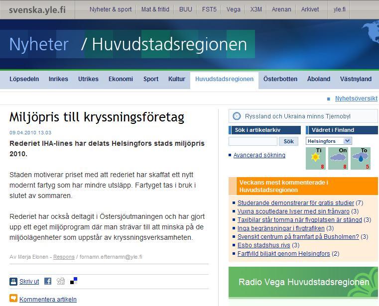Open the Inrikes news tab
The height and width of the screenshot is (306, 379).
58,79
